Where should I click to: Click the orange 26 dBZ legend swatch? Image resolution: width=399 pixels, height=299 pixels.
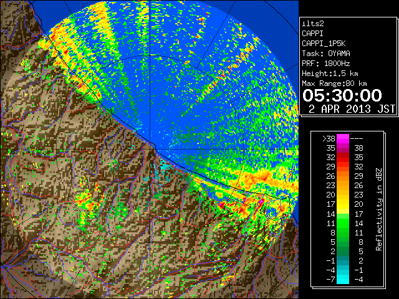point(343,176)
